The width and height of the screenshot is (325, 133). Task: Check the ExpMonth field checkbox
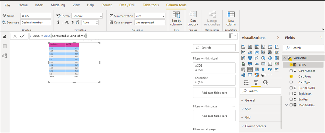point(291,94)
